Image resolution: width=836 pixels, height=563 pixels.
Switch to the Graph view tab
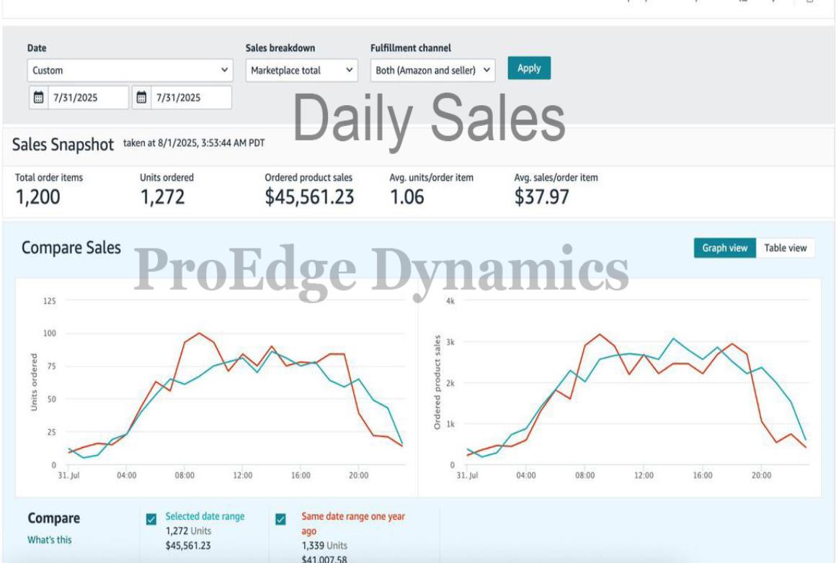pos(724,248)
